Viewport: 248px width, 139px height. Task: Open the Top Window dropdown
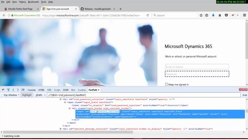11,95
